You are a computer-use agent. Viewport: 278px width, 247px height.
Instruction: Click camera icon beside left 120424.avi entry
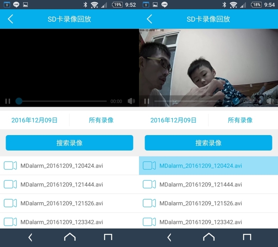[x=10, y=166]
